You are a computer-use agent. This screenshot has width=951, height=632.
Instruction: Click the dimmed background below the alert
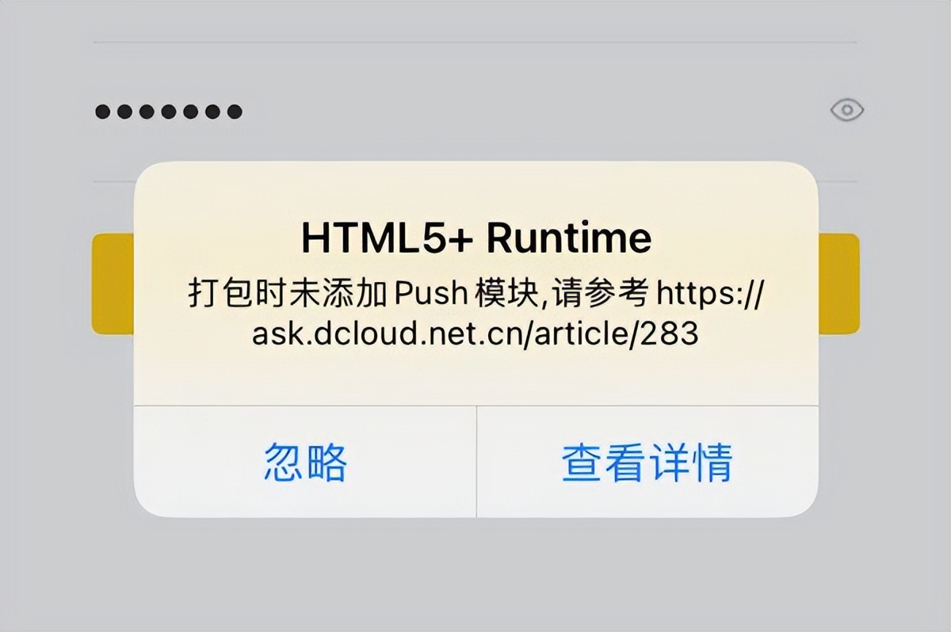click(475, 576)
